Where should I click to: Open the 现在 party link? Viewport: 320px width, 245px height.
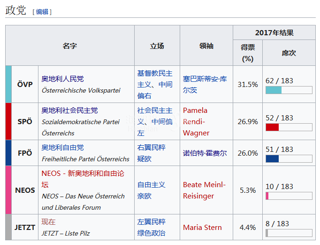click(48, 222)
